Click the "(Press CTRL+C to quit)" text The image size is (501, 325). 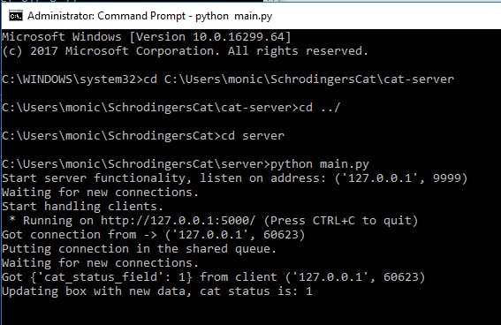pos(341,221)
